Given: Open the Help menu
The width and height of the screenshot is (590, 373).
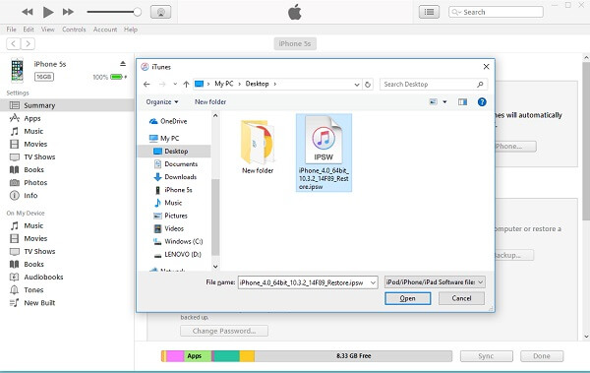Looking at the screenshot, I should (131, 30).
